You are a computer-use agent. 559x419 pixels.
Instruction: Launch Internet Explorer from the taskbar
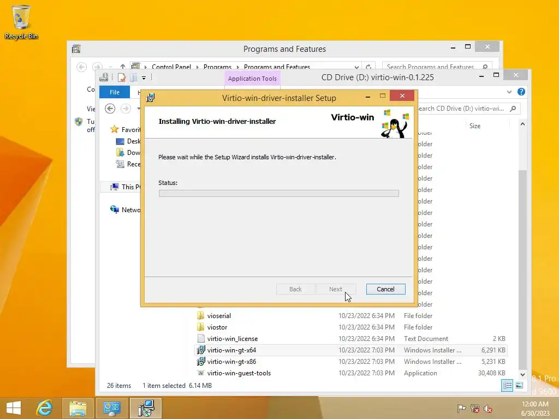tap(45, 408)
